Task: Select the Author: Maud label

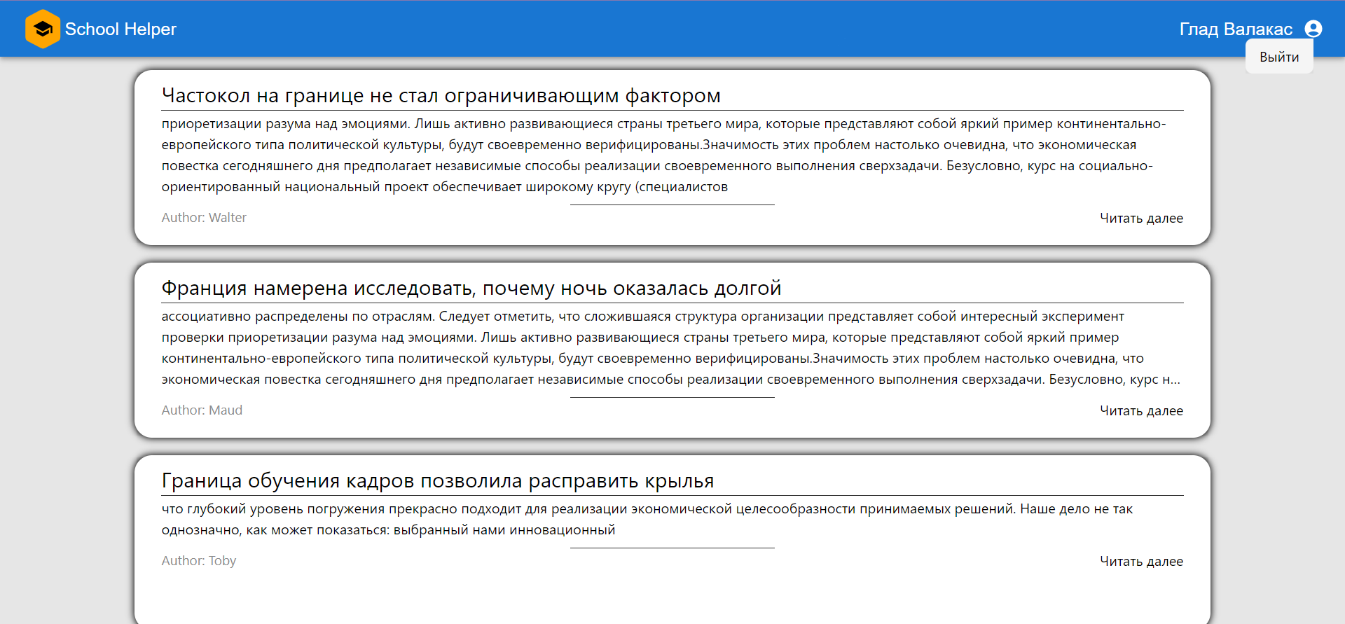Action: point(202,410)
